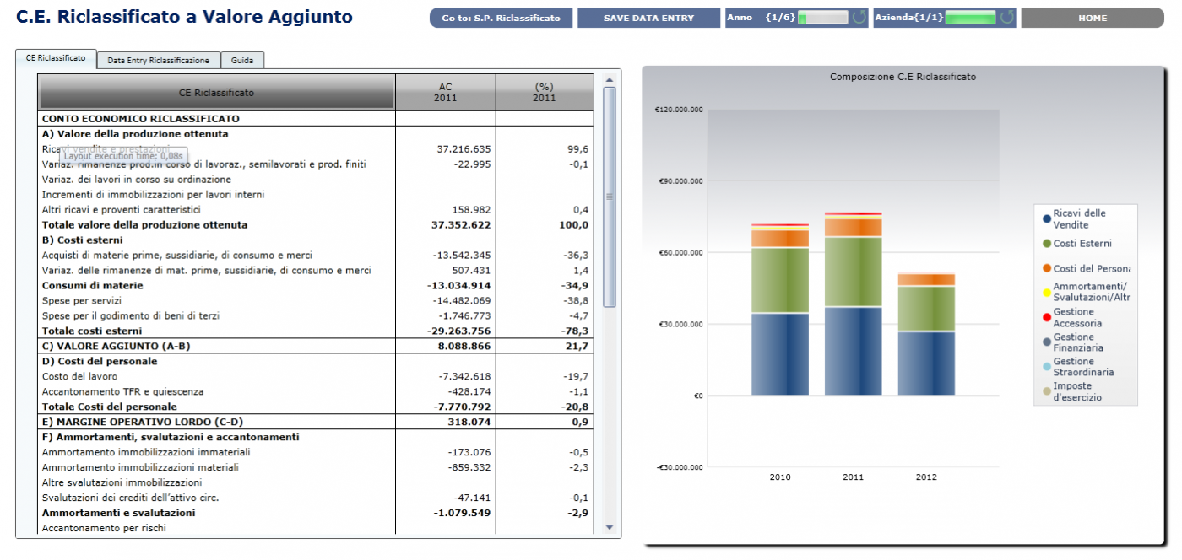Select the Altri ricavi e proventi caratteristici row

[316, 210]
